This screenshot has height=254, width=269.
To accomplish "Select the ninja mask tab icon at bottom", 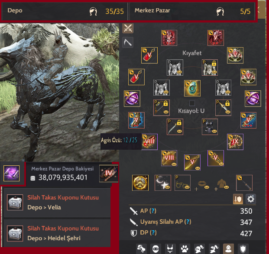I will [x=156, y=248].
